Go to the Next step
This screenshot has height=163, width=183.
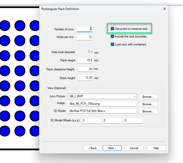112,148
